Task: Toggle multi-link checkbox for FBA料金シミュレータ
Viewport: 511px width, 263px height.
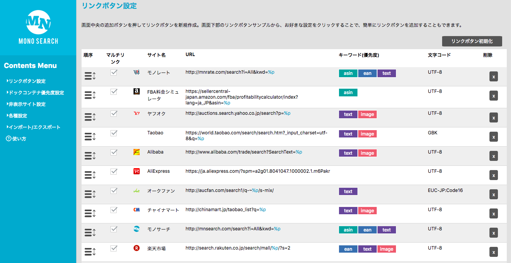Action: [x=114, y=91]
